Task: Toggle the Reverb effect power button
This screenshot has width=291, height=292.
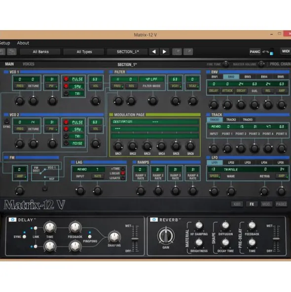Action: pos(154,219)
